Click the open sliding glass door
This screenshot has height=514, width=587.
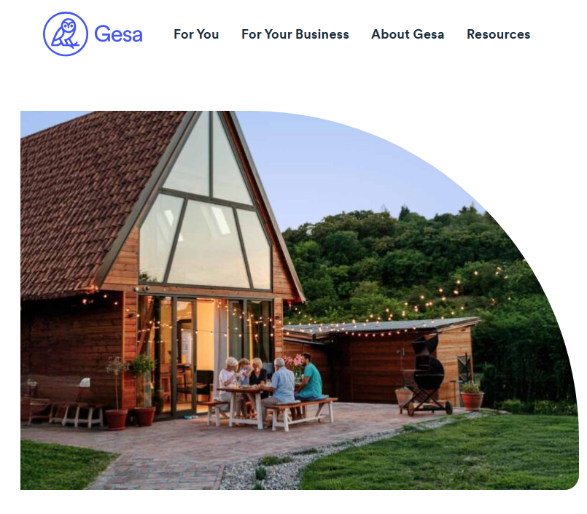pyautogui.click(x=198, y=356)
